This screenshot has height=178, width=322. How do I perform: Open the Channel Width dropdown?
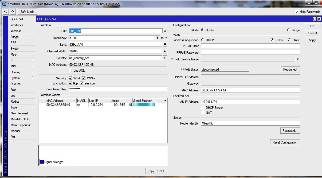[165, 51]
